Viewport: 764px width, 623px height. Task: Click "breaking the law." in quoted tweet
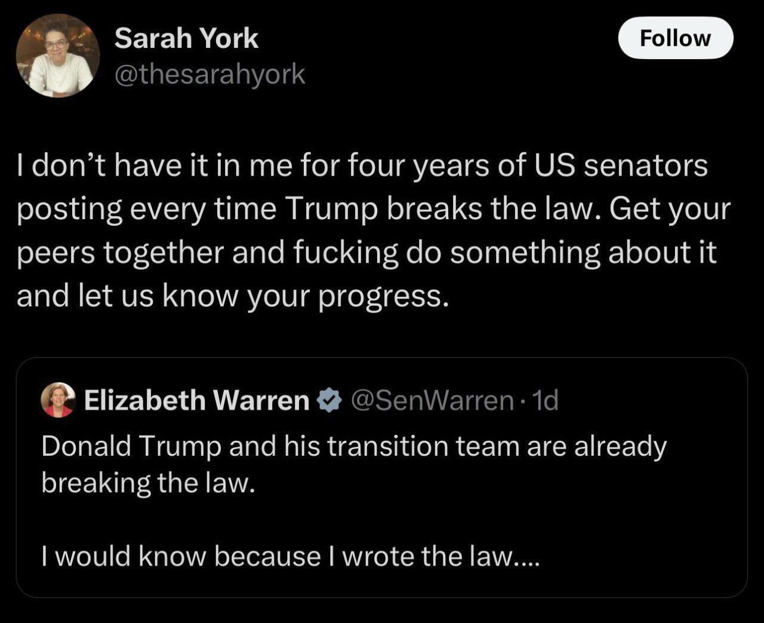[x=148, y=483]
